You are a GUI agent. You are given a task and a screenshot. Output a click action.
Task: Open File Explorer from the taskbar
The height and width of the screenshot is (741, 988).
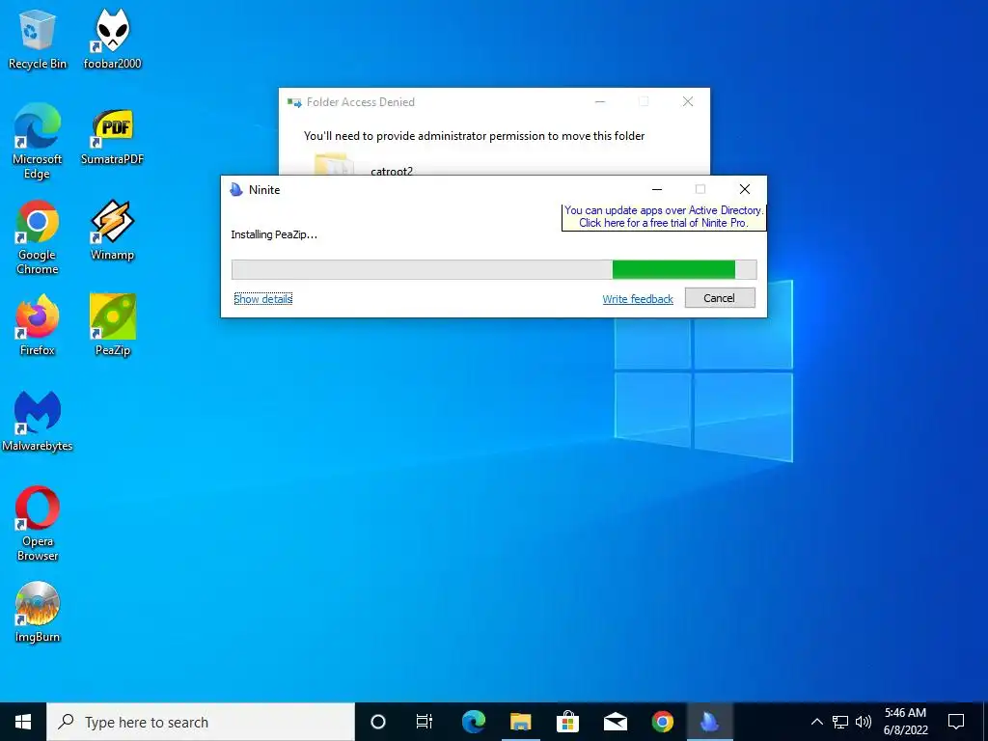(520, 722)
